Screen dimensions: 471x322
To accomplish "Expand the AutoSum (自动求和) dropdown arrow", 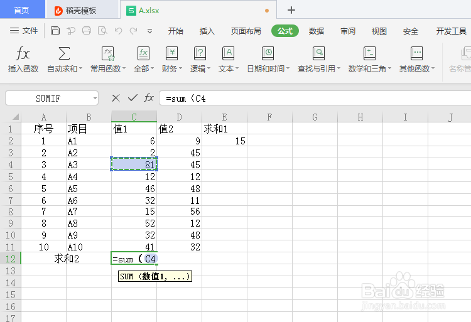I will [x=81, y=68].
